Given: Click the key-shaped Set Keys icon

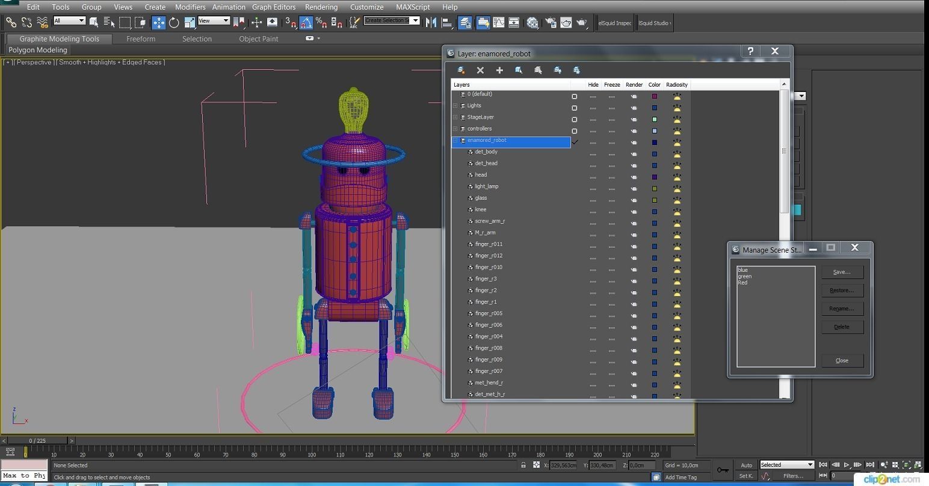Looking at the screenshot, I should (x=723, y=470).
